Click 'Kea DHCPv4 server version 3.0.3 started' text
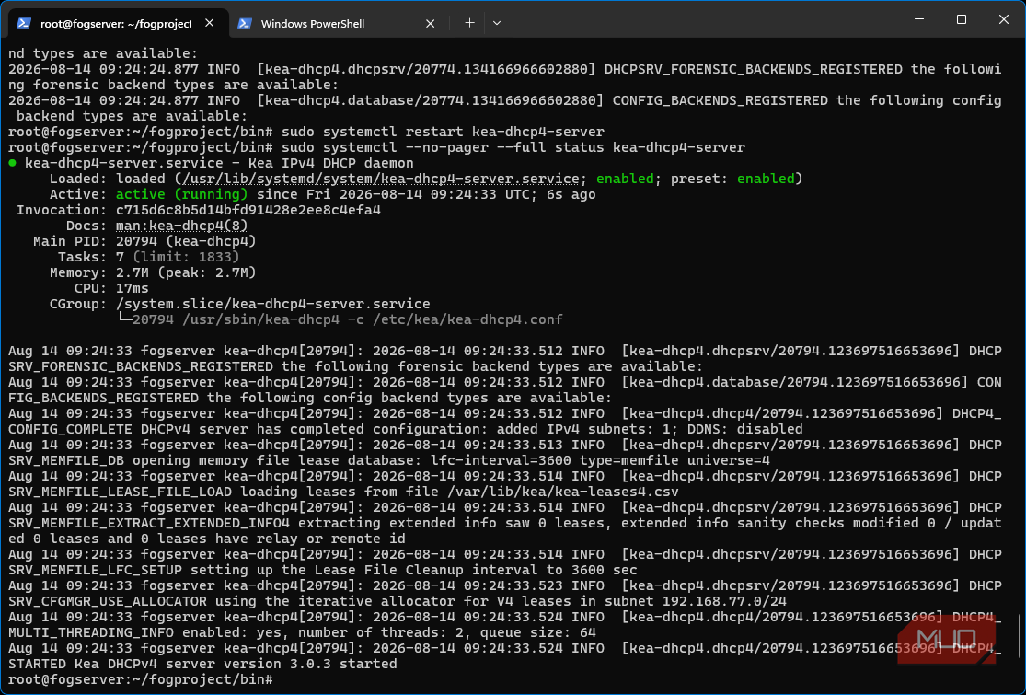The width and height of the screenshot is (1026, 695). [x=236, y=665]
